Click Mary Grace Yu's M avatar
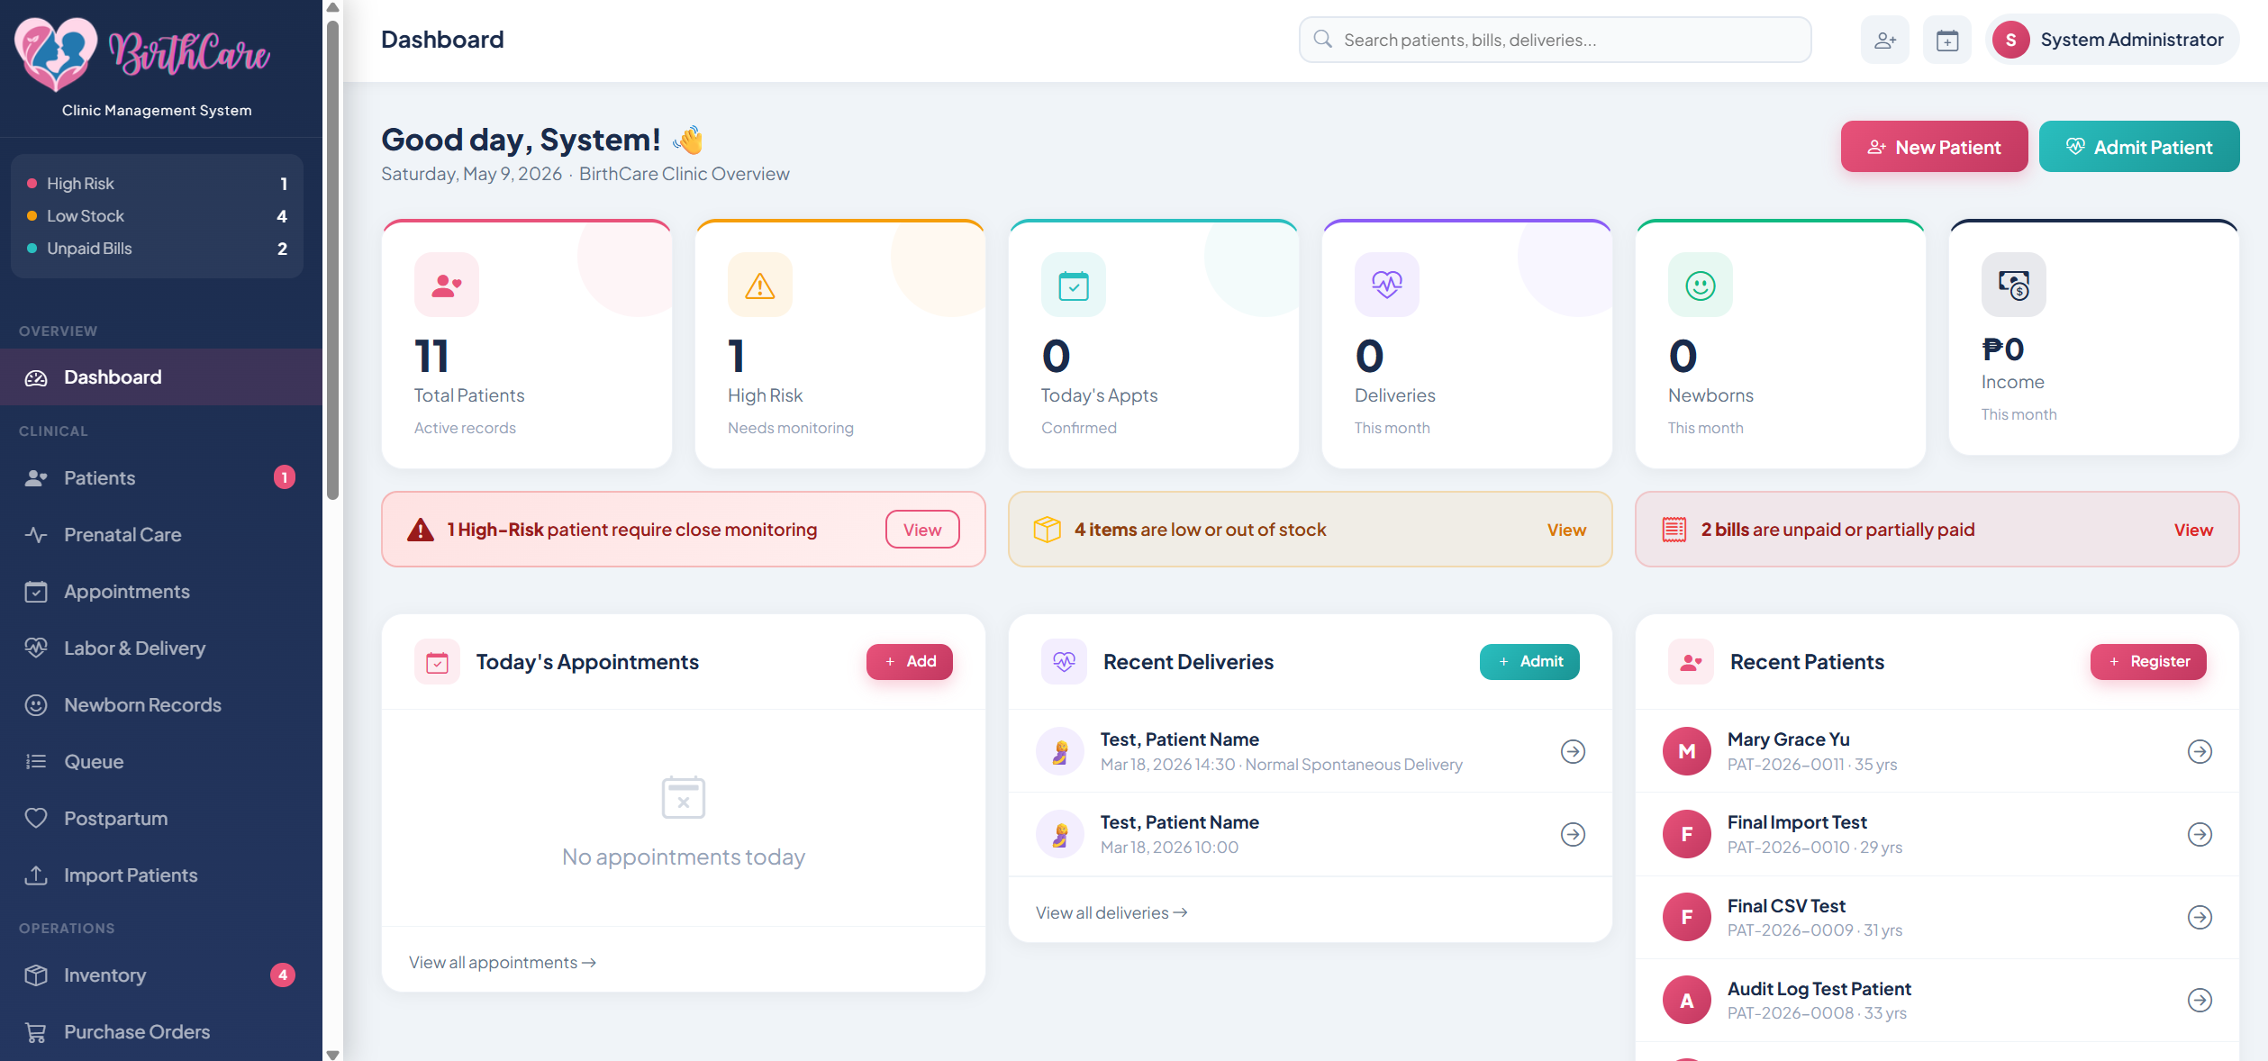 coord(1686,751)
